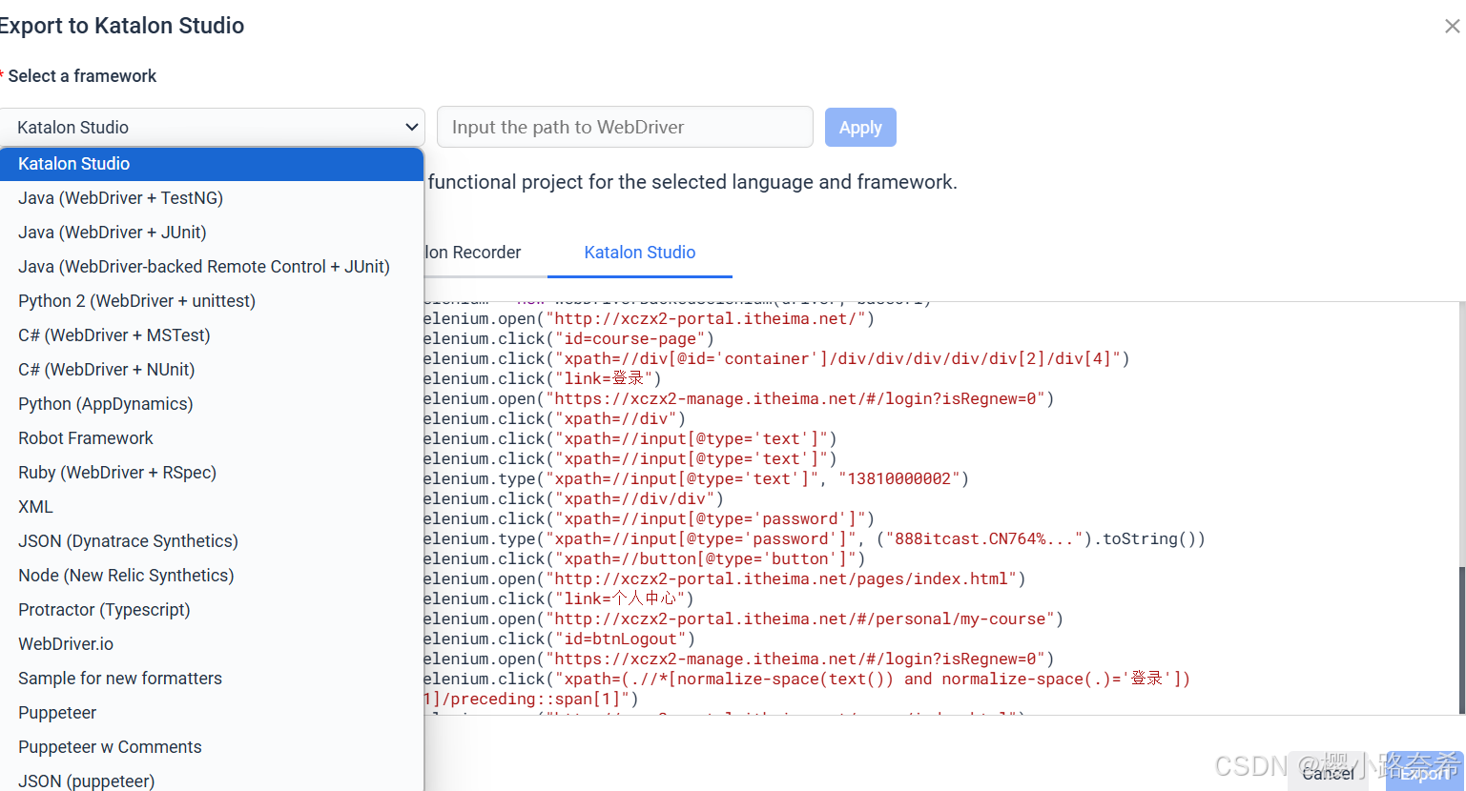
Task: Select C# (WebDriver + NUnit) format
Action: 212,370
